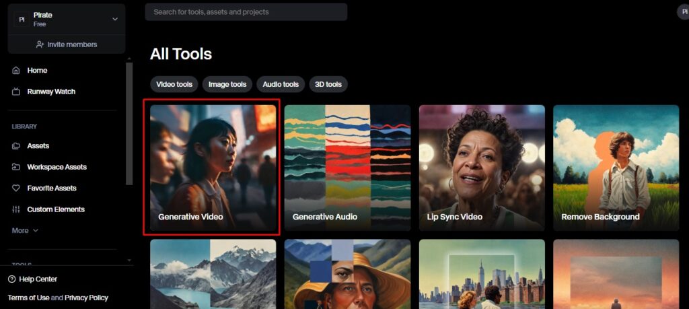Click the Pi workspace avatar in the sidebar
689x309 pixels.
22,20
